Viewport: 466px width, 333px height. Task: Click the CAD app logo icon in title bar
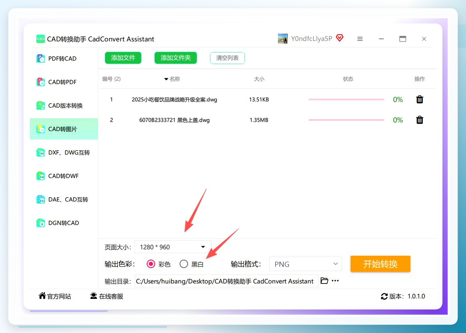(x=41, y=39)
